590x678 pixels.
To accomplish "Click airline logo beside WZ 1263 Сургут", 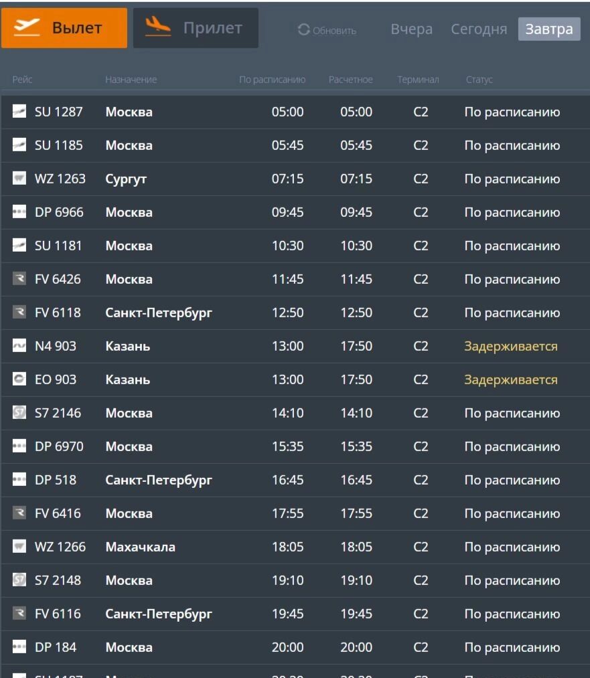I will coord(19,179).
